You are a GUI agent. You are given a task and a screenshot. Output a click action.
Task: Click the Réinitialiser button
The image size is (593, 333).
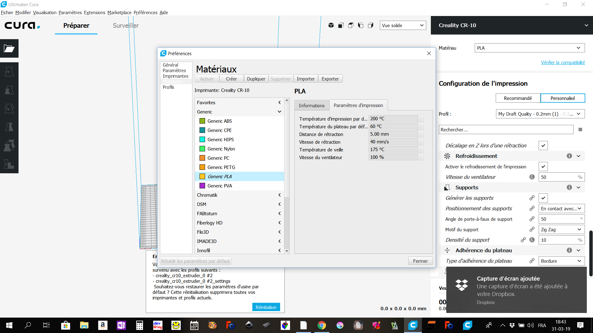coord(266,307)
